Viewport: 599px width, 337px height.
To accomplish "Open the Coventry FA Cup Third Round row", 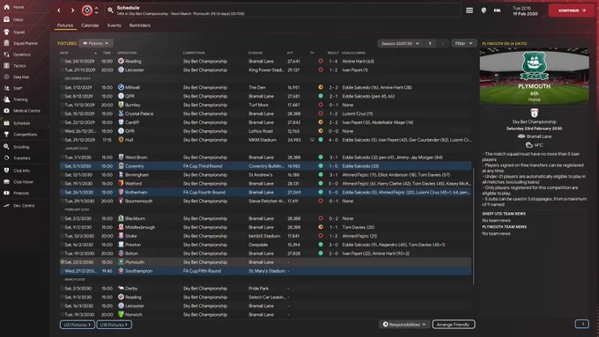I will pos(265,166).
